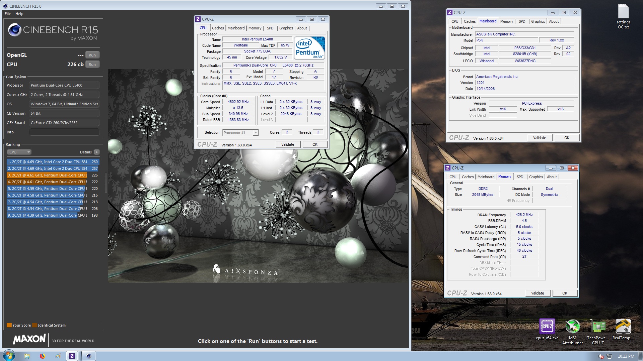Click Validate in CPU-Z CPU window
This screenshot has height=361, width=643.
tap(288, 144)
